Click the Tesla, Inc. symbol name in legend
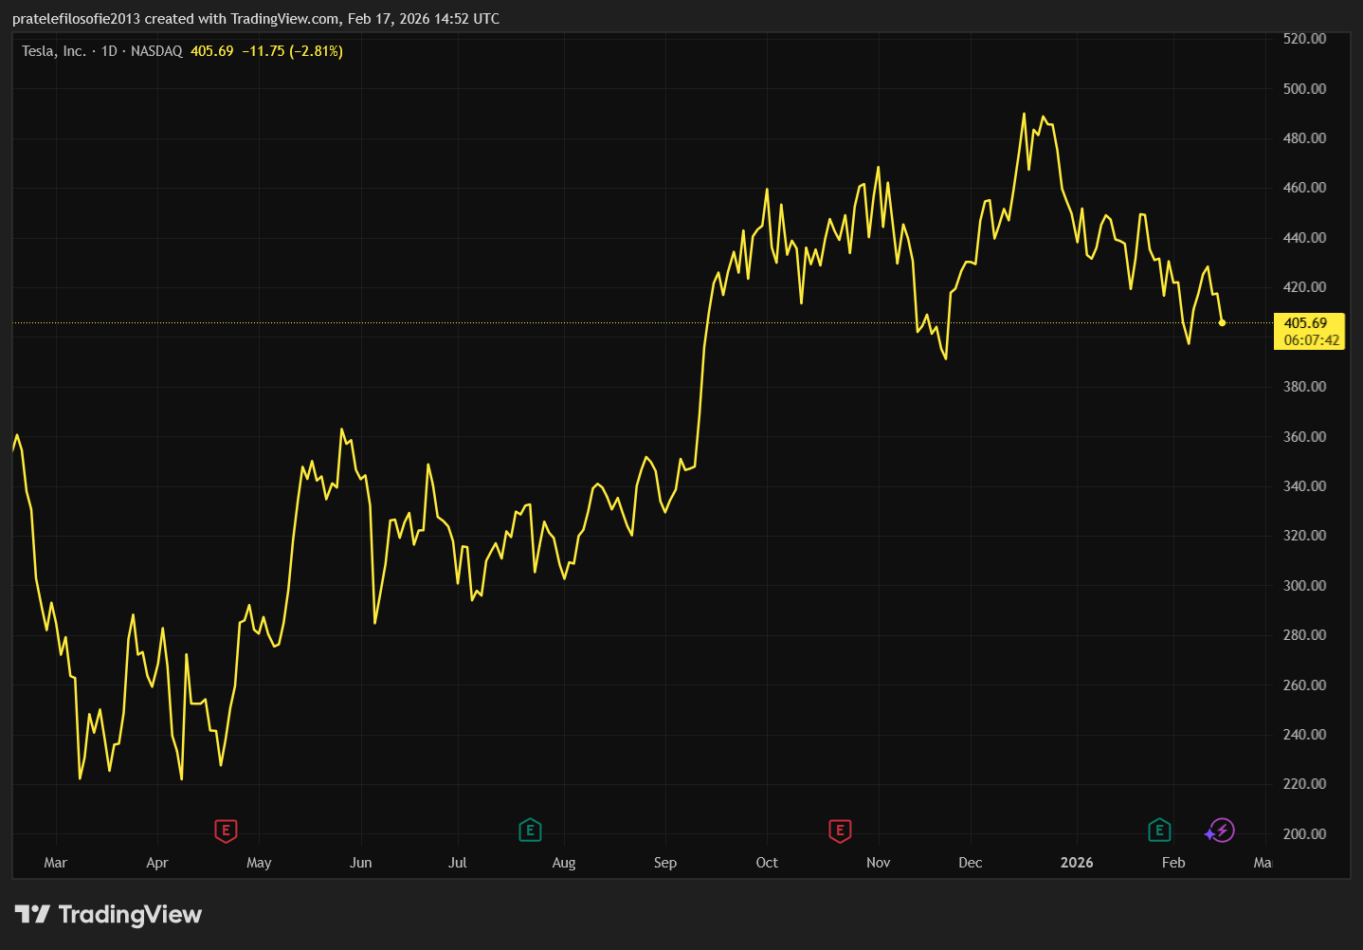The width and height of the screenshot is (1363, 950). coord(54,51)
